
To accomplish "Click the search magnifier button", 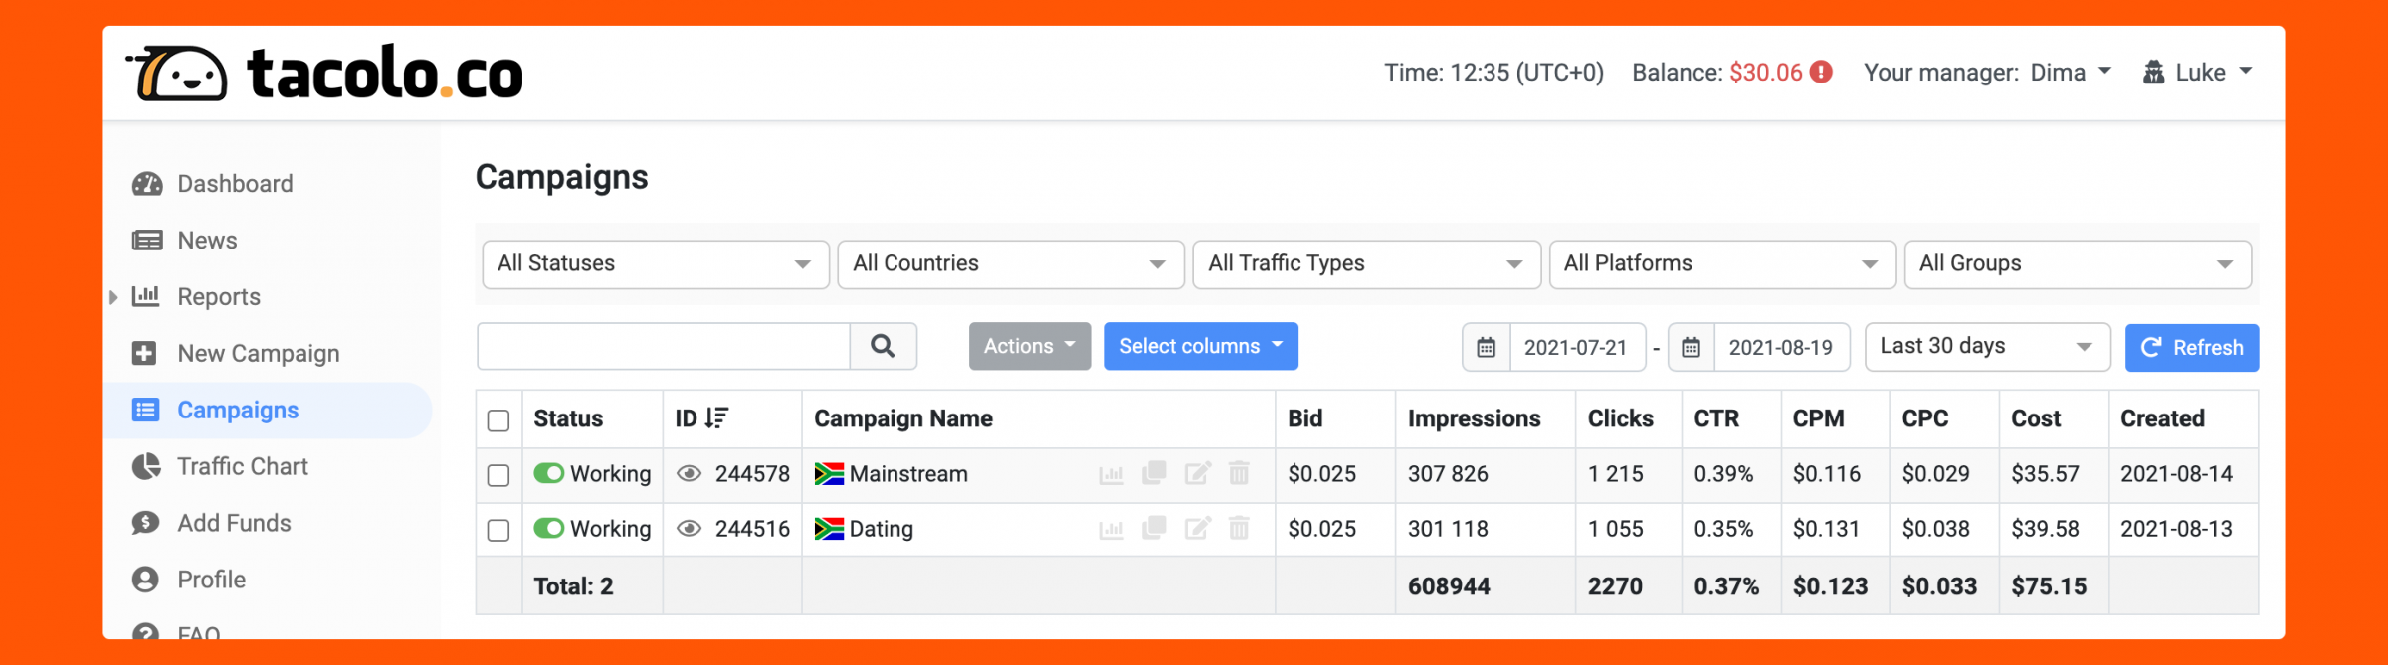I will point(883,346).
